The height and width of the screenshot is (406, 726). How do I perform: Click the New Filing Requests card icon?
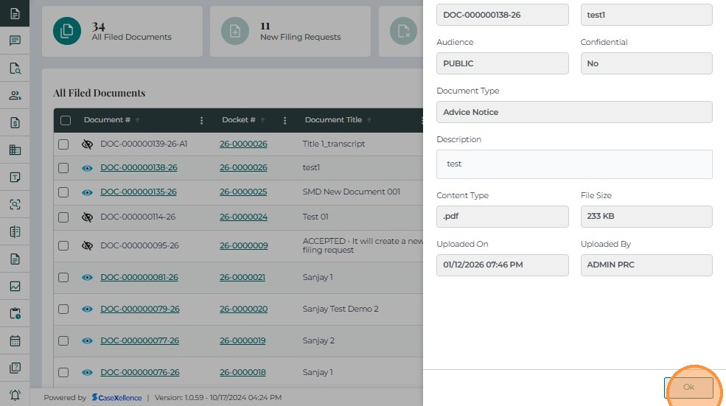235,31
